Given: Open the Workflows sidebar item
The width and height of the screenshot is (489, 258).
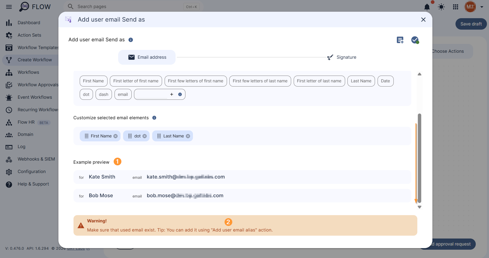Looking at the screenshot, I should pyautogui.click(x=28, y=72).
